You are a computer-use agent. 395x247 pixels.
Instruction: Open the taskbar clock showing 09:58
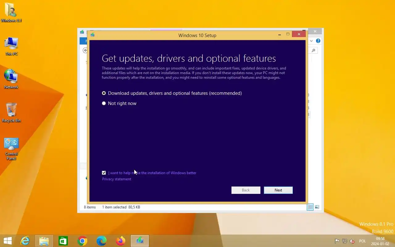pyautogui.click(x=380, y=241)
